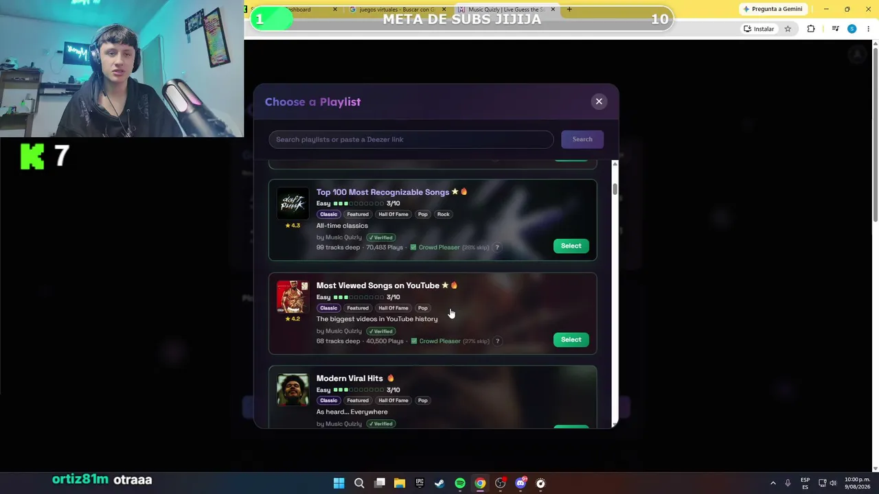Click the Hall Of Fame tag on Top 100 playlist
879x494 pixels.
[x=393, y=214]
